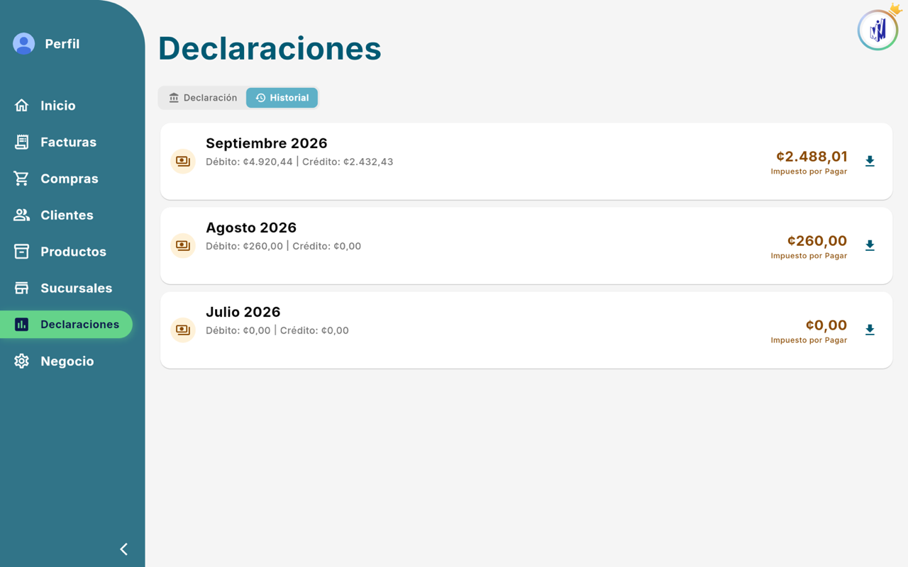Screen dimensions: 908x567
Task: Click the Compras shopping cart icon
Action: point(22,179)
